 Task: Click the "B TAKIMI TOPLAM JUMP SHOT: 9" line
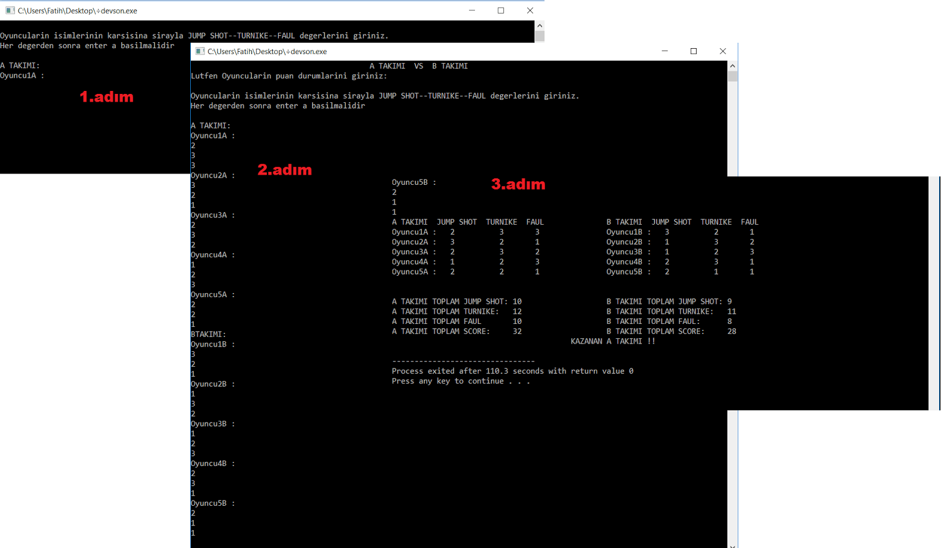[669, 301]
